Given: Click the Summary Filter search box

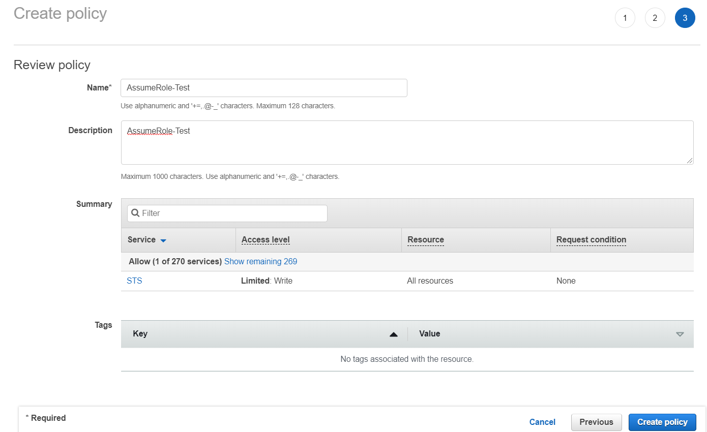Looking at the screenshot, I should pos(227,213).
